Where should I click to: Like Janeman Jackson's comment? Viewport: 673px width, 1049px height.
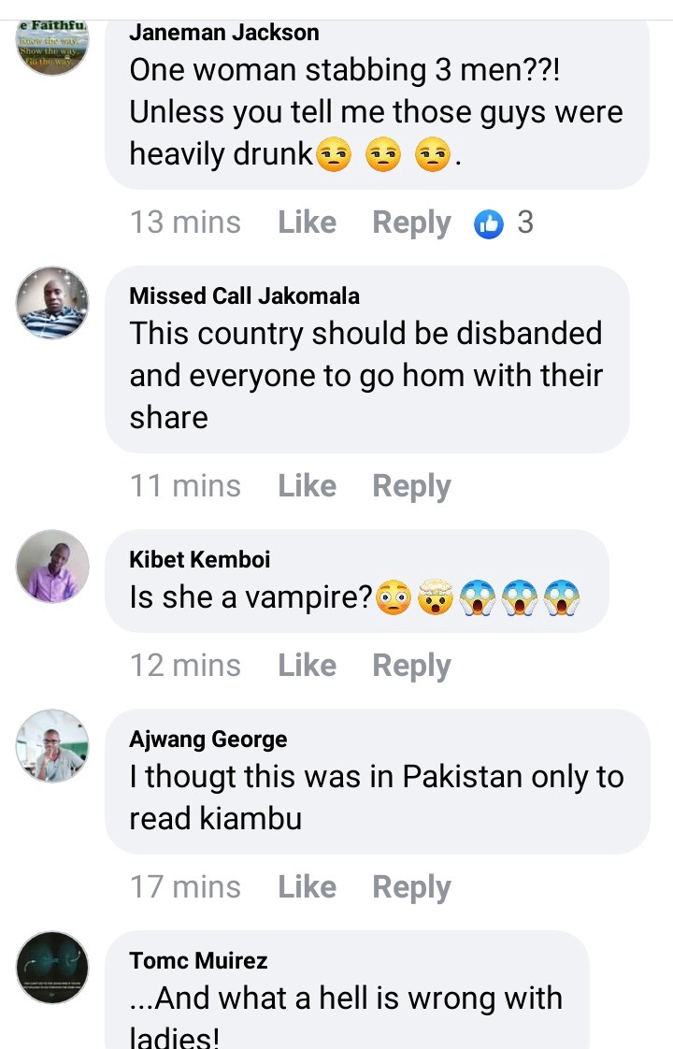click(x=308, y=223)
